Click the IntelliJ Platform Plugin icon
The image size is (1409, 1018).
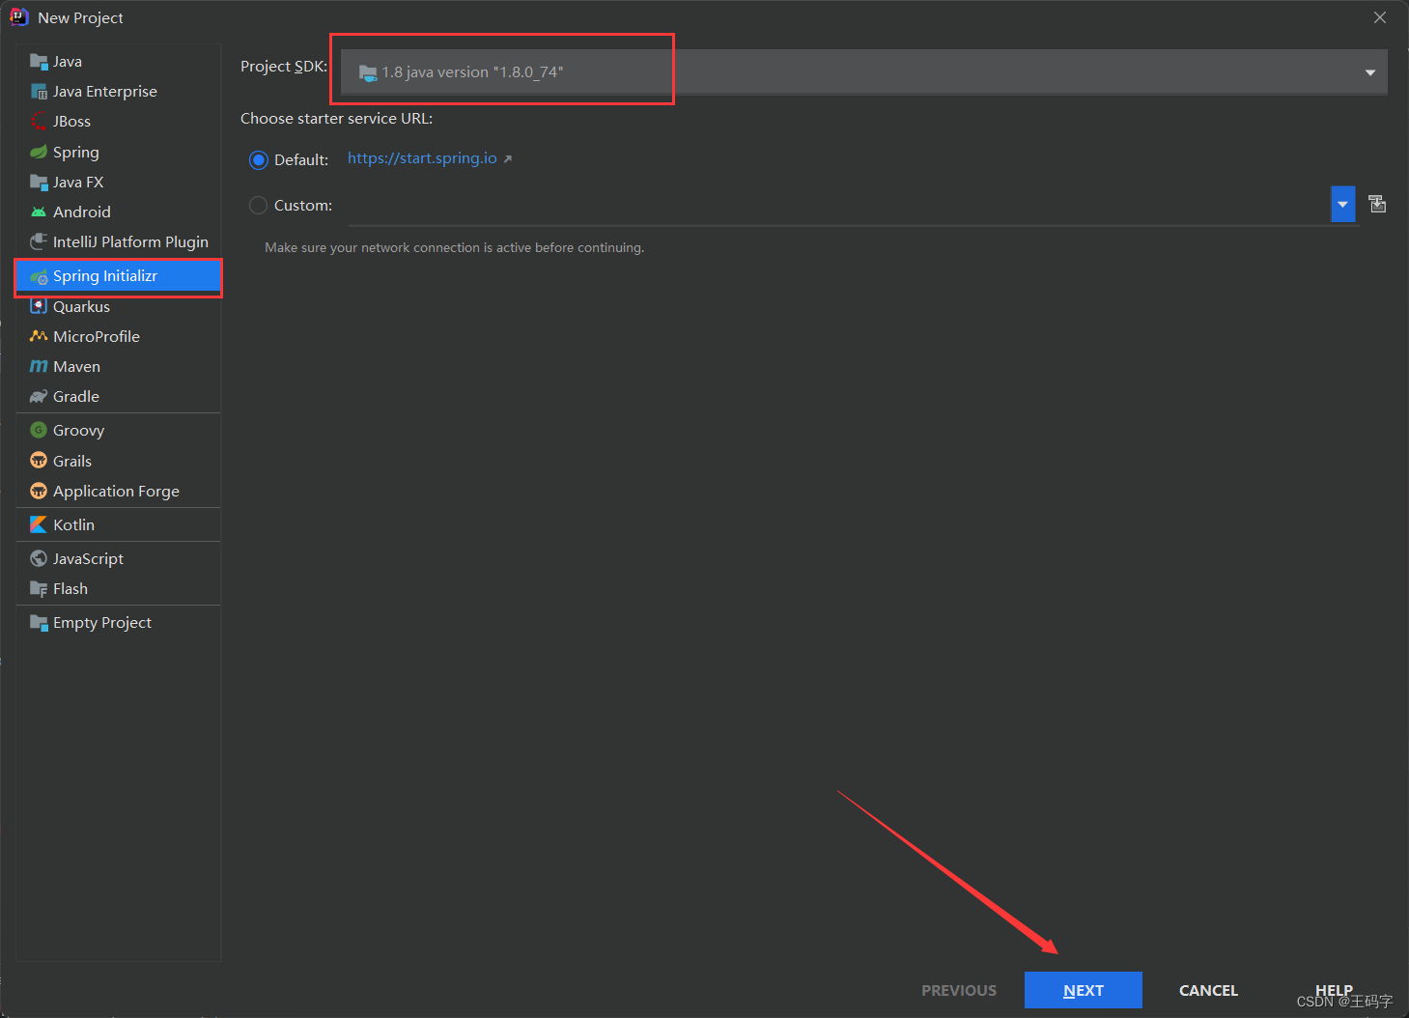[x=39, y=241]
